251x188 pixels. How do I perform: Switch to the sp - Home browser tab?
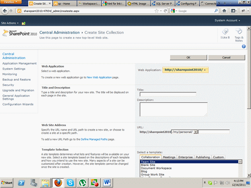[64, 4]
